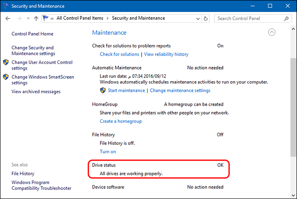Refresh the Control Panel page
This screenshot has width=297, height=199.
(206, 19)
